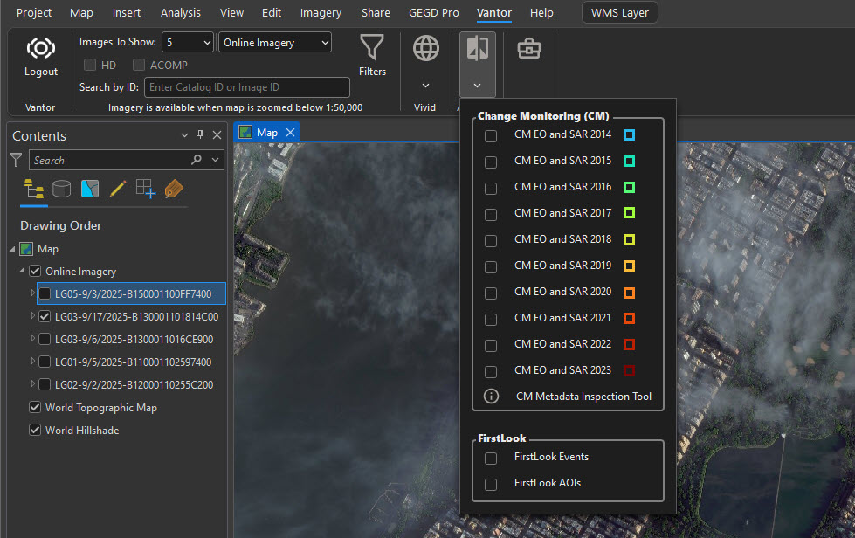Open the Filters funnel tool

click(x=372, y=49)
